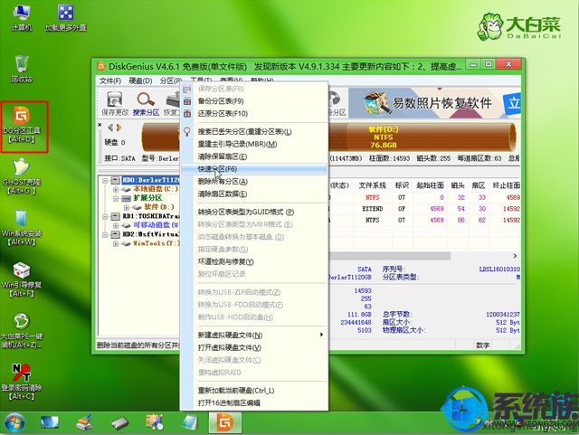Image resolution: width=579 pixels, height=435 pixels.
Task: Open the 硬盘(D) menu
Action: pos(140,80)
